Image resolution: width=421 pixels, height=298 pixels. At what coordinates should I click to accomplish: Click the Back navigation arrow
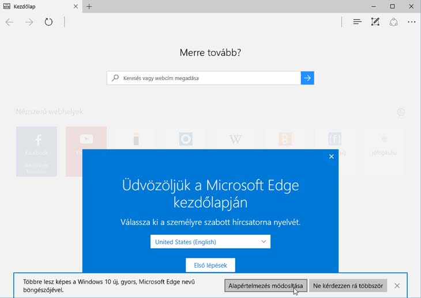[9, 22]
